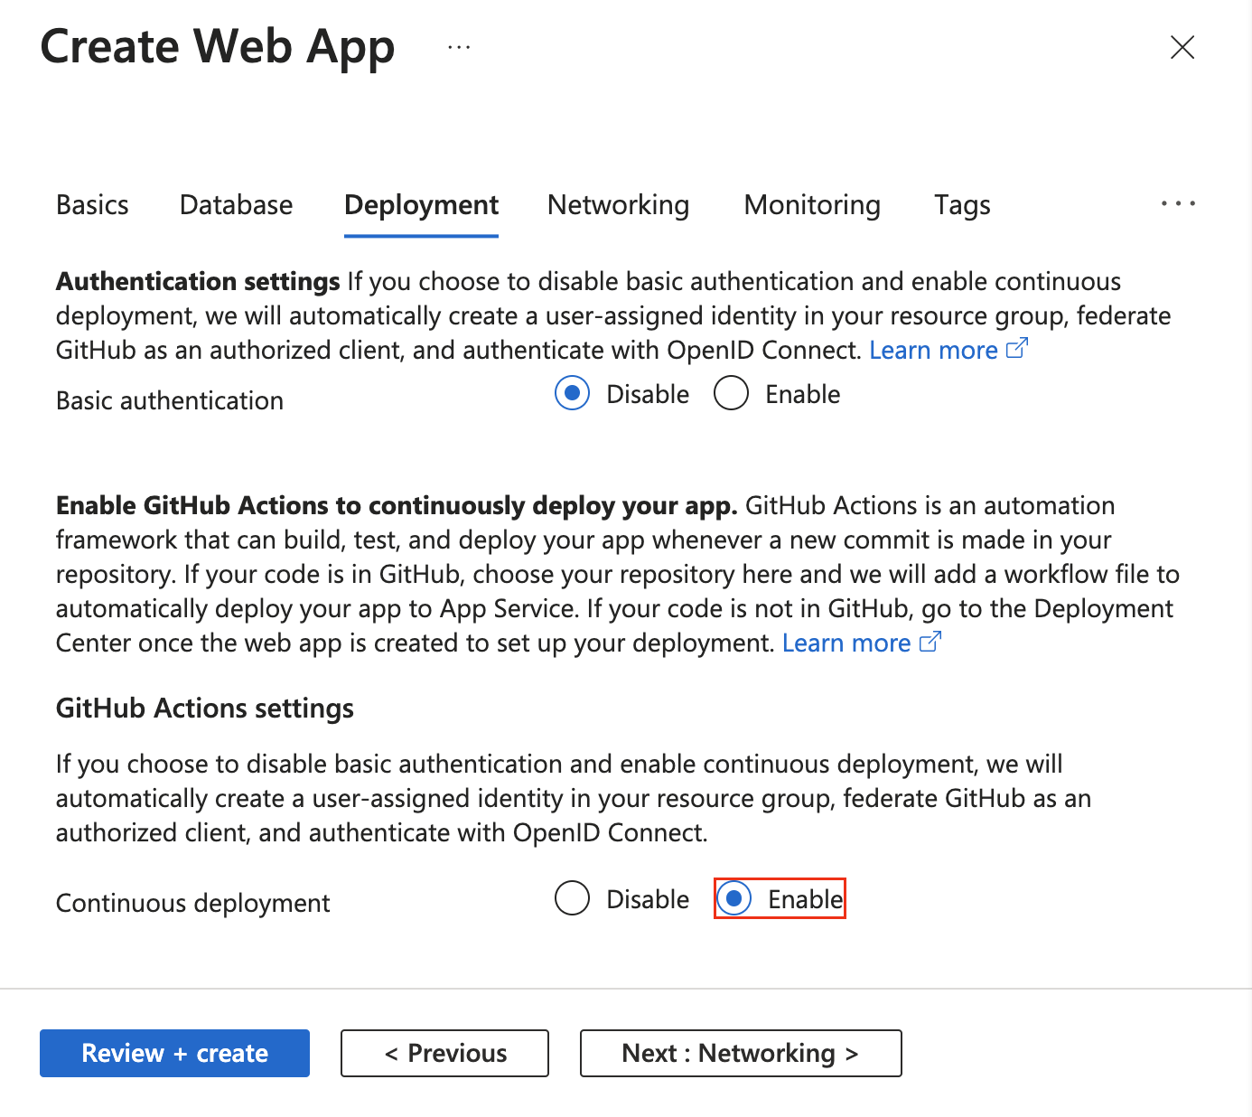
Task: Select Disable for Continuous deployment
Action: [x=572, y=898]
